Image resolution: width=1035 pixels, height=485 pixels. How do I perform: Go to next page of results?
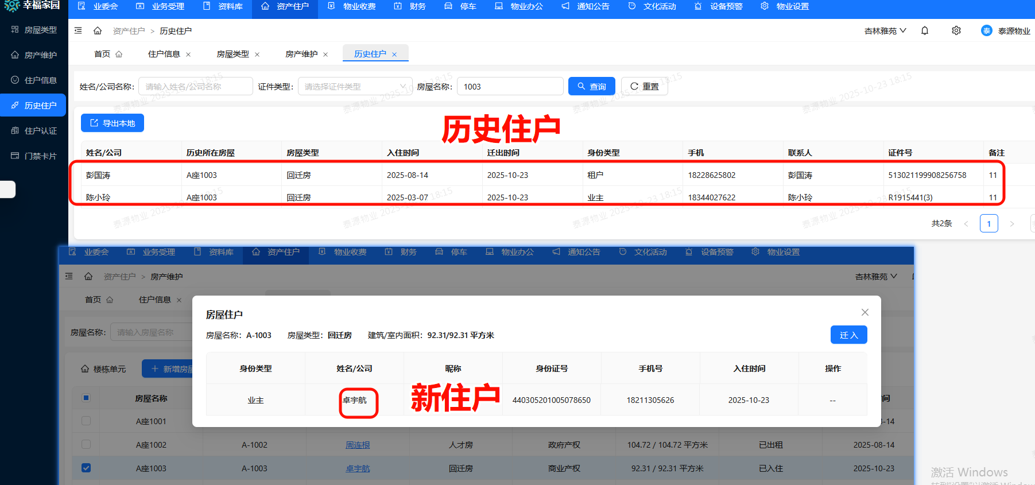pyautogui.click(x=1012, y=224)
